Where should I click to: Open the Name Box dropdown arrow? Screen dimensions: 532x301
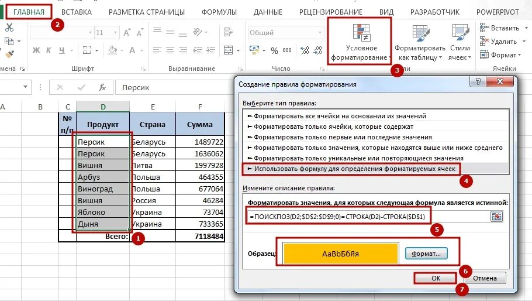pos(26,87)
